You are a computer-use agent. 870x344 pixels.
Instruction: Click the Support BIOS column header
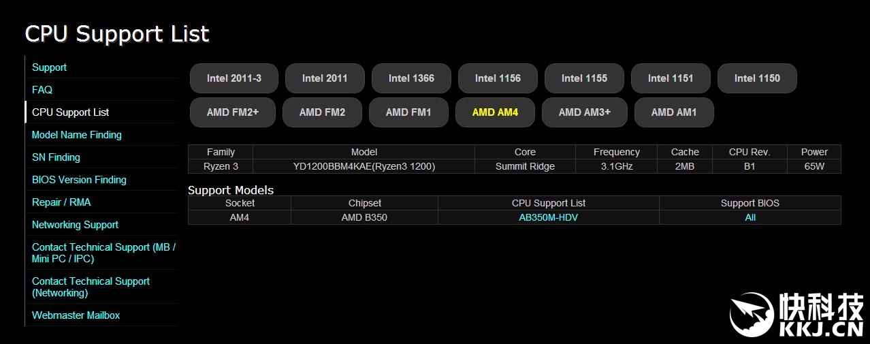(750, 203)
